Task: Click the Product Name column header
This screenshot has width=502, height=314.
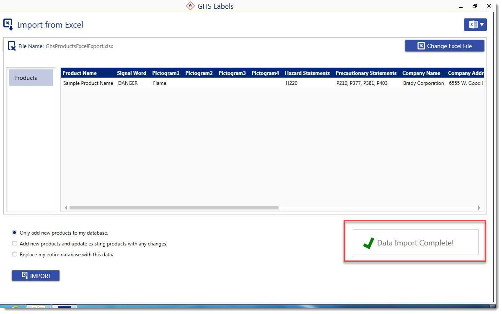Action: point(80,73)
